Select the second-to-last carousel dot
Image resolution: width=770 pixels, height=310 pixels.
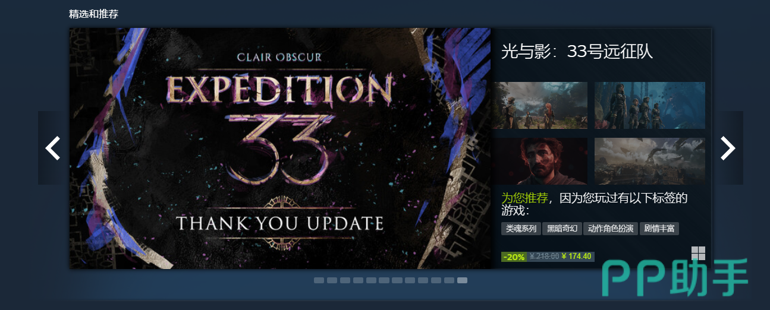pos(449,280)
